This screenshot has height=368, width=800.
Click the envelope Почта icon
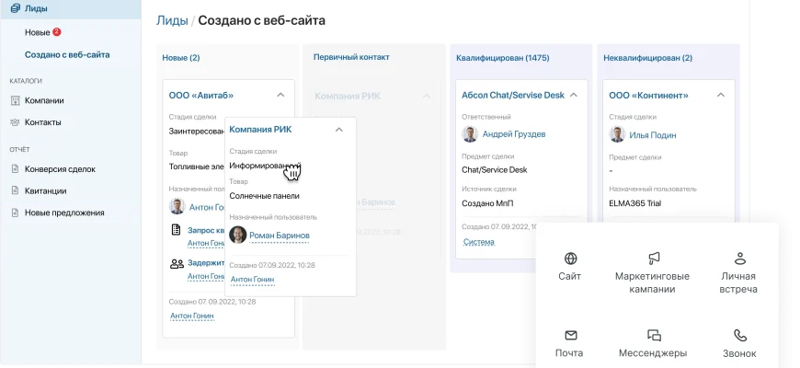click(570, 336)
